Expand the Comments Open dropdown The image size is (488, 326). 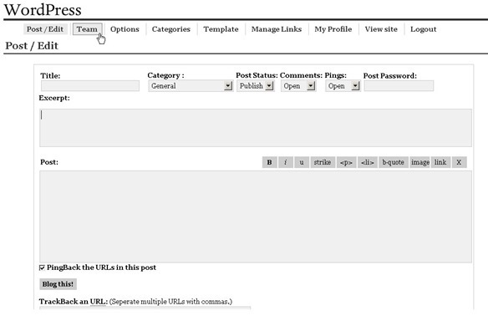tap(298, 86)
